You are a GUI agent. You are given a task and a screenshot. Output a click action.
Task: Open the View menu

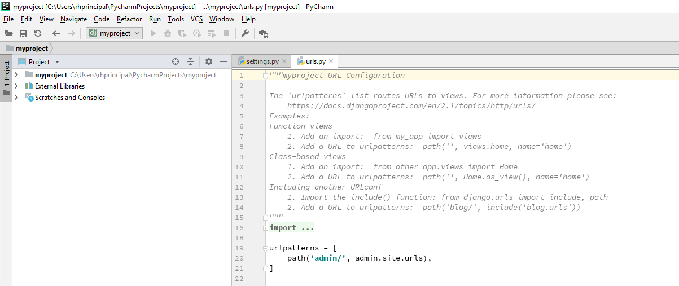click(47, 19)
